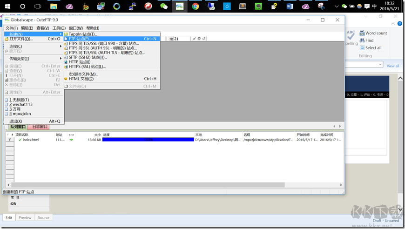
Task: Select FTPS SSL (AUTH SSL) site entry
Action: [112, 48]
